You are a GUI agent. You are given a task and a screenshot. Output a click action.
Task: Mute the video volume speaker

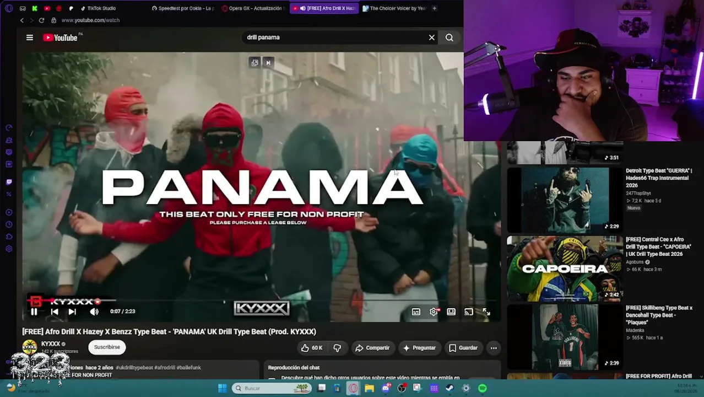tap(94, 312)
